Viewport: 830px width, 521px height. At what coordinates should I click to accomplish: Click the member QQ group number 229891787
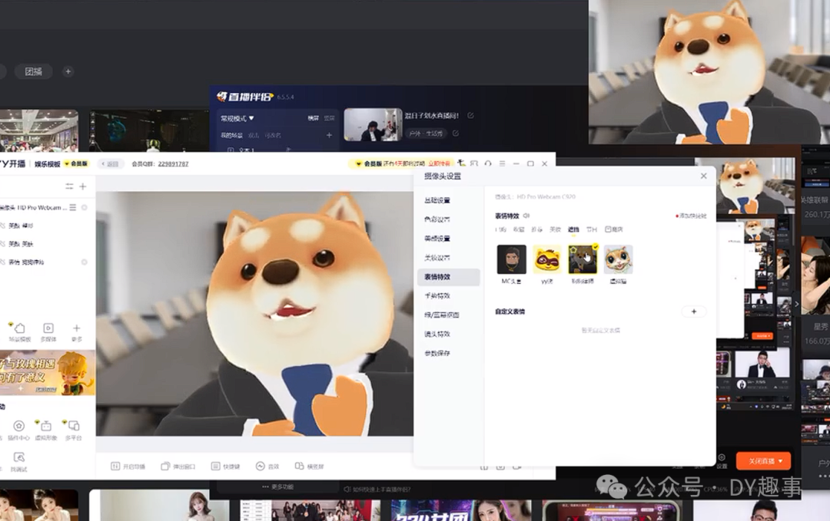coord(173,163)
